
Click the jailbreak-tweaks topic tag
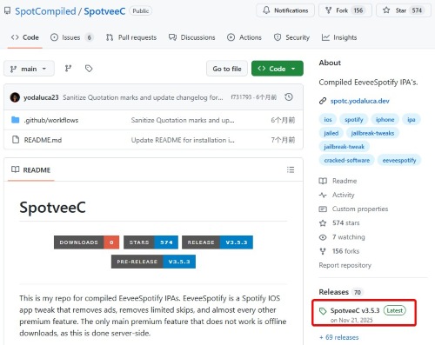tap(372, 133)
